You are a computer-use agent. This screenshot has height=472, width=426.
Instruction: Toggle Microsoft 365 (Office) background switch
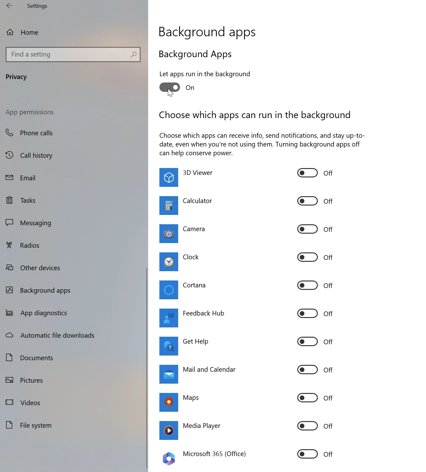click(308, 454)
